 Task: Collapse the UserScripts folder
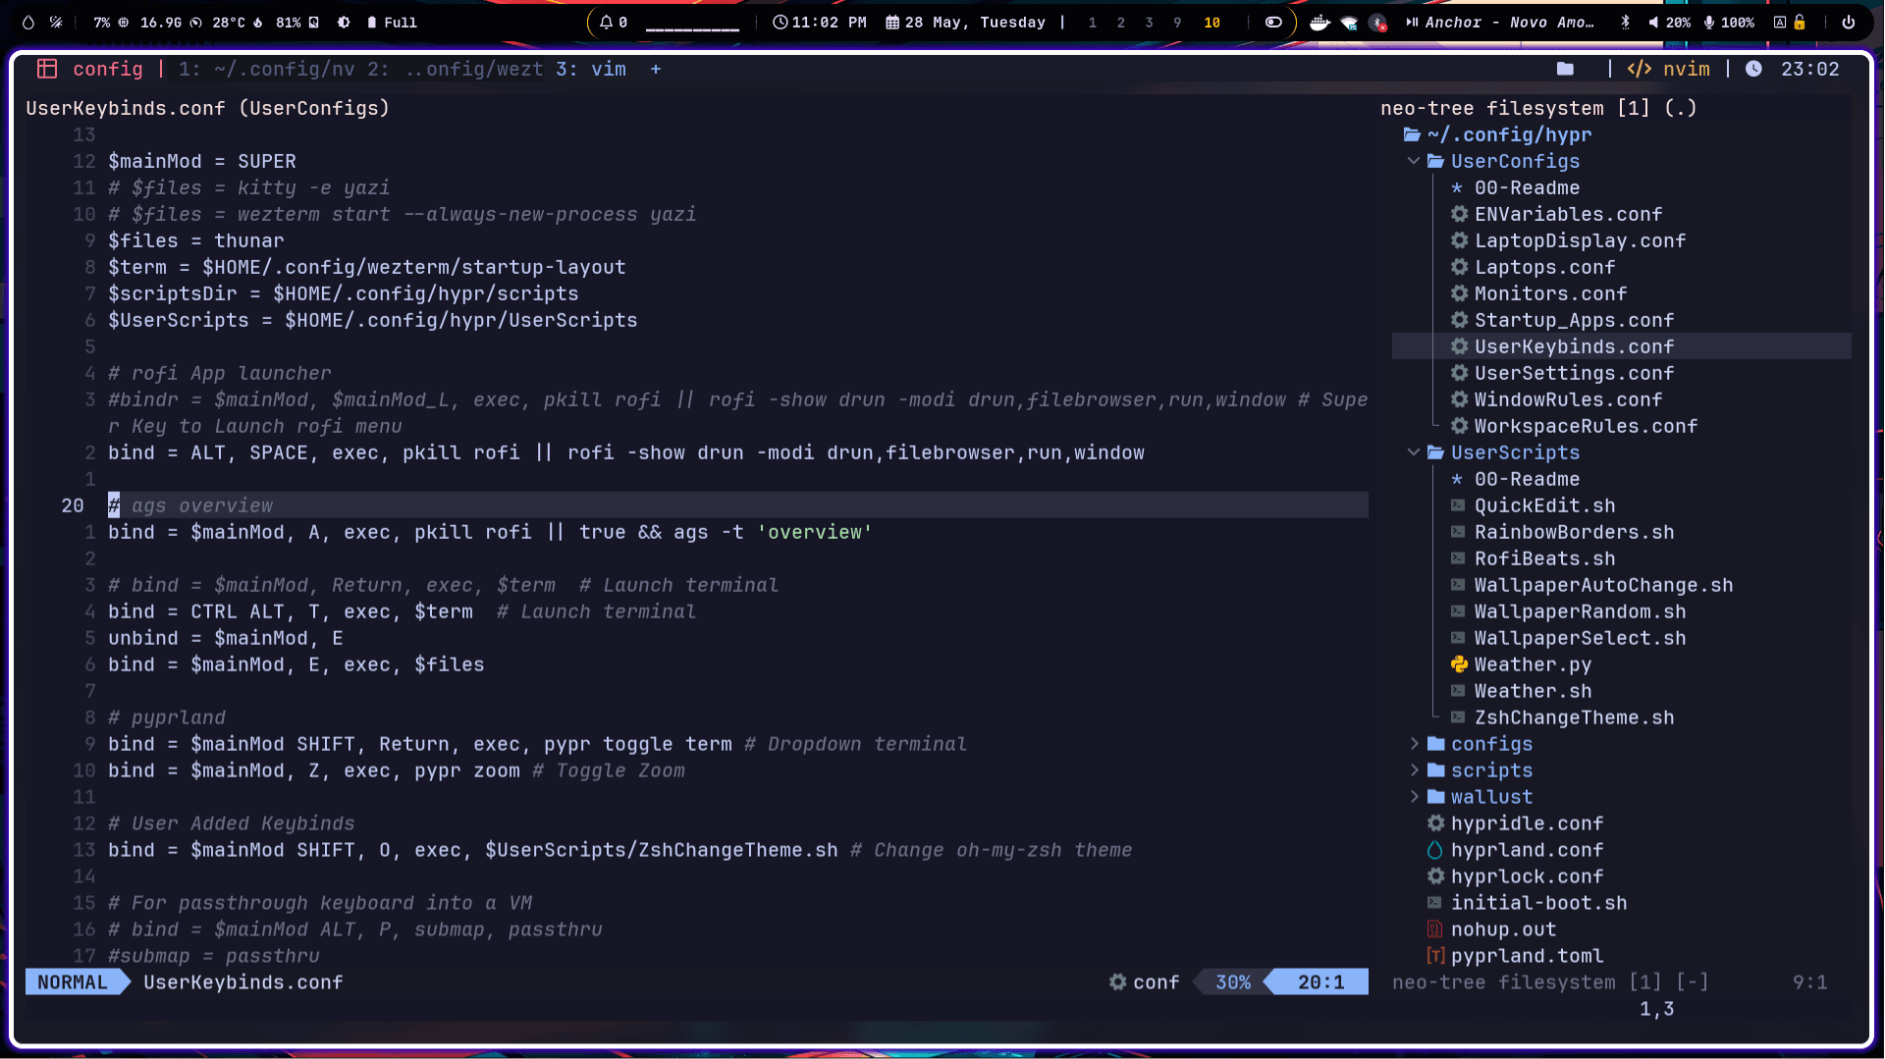[1413, 452]
